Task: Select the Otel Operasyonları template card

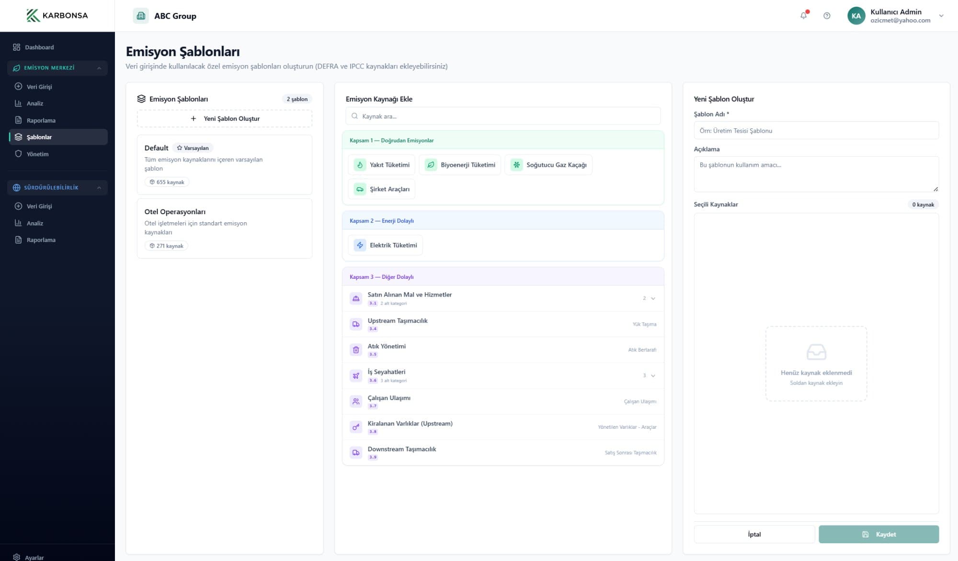Action: pyautogui.click(x=225, y=229)
